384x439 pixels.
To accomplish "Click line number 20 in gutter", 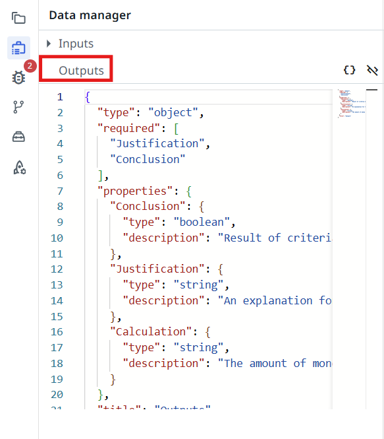I will click(57, 395).
